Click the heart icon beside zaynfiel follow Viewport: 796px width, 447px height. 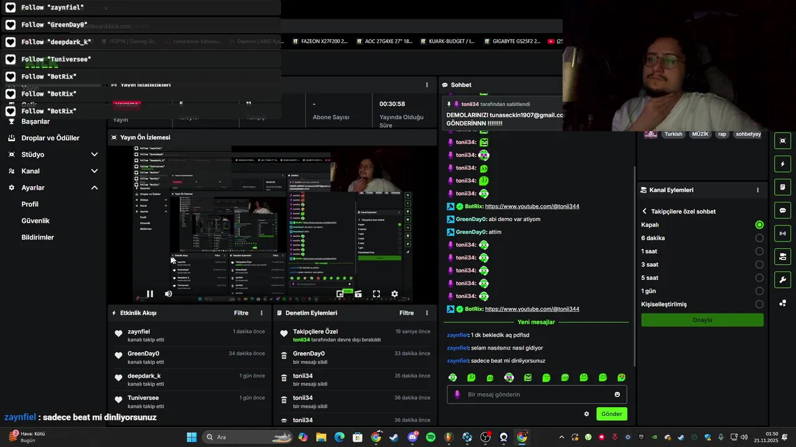click(118, 334)
